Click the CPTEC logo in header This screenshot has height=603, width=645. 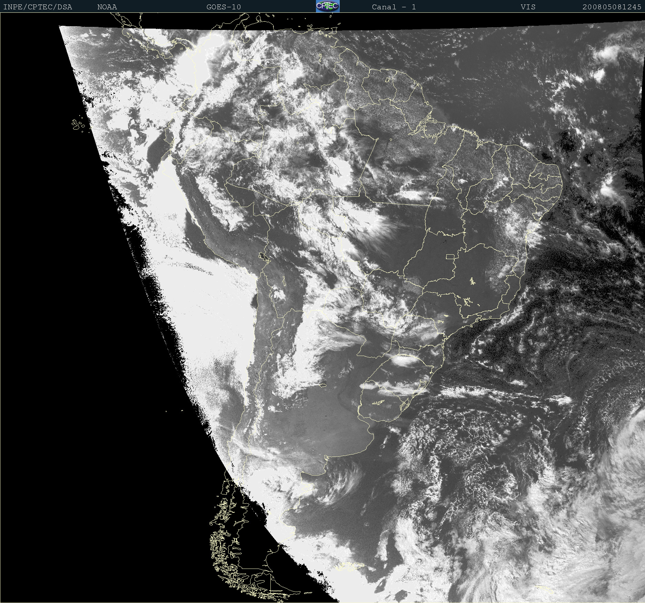(328, 6)
